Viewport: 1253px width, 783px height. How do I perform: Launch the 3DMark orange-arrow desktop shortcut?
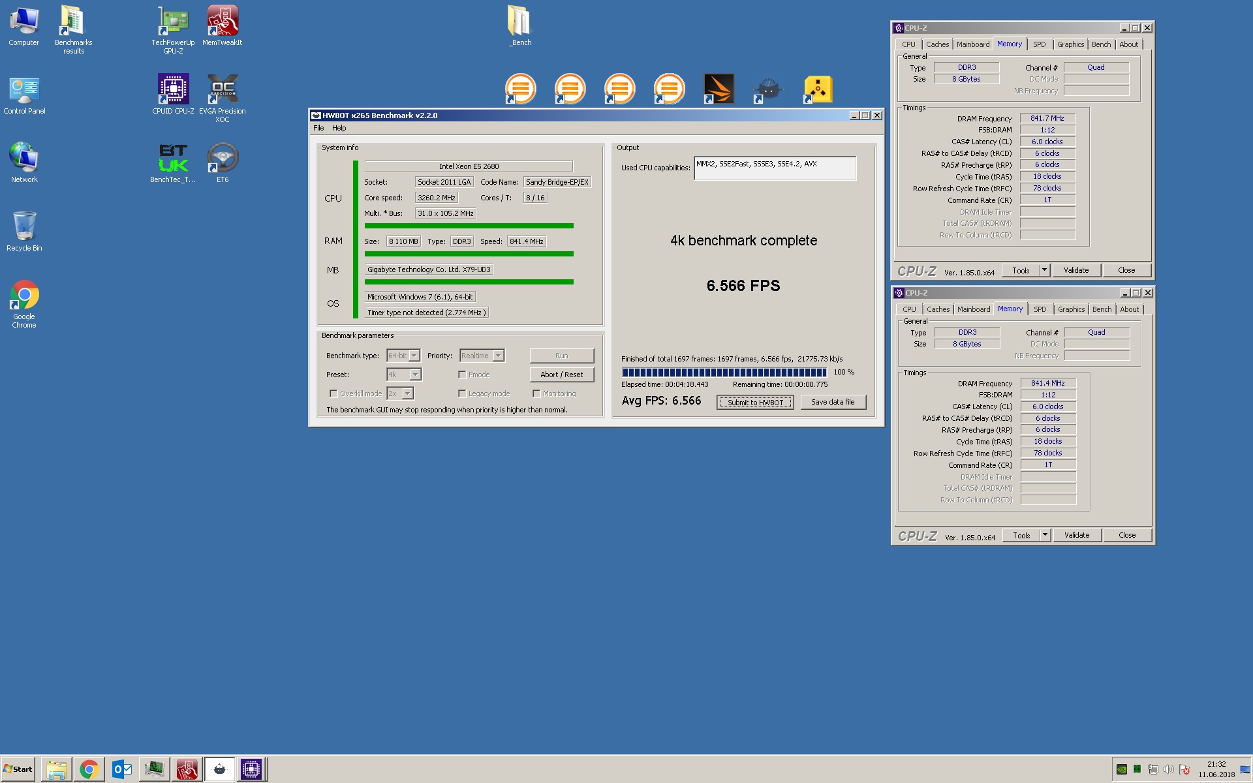click(719, 89)
